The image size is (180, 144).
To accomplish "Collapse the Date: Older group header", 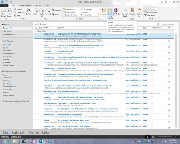I will click(36, 31).
